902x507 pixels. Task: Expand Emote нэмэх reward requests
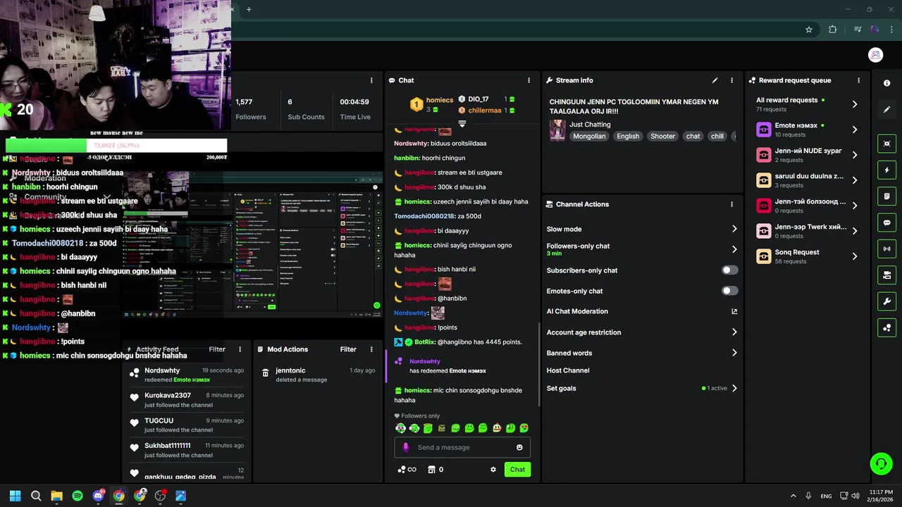click(855, 130)
